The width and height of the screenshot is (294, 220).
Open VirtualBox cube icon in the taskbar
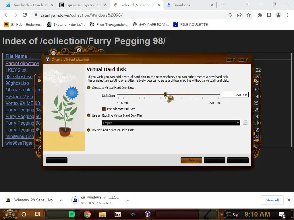(x=148, y=214)
